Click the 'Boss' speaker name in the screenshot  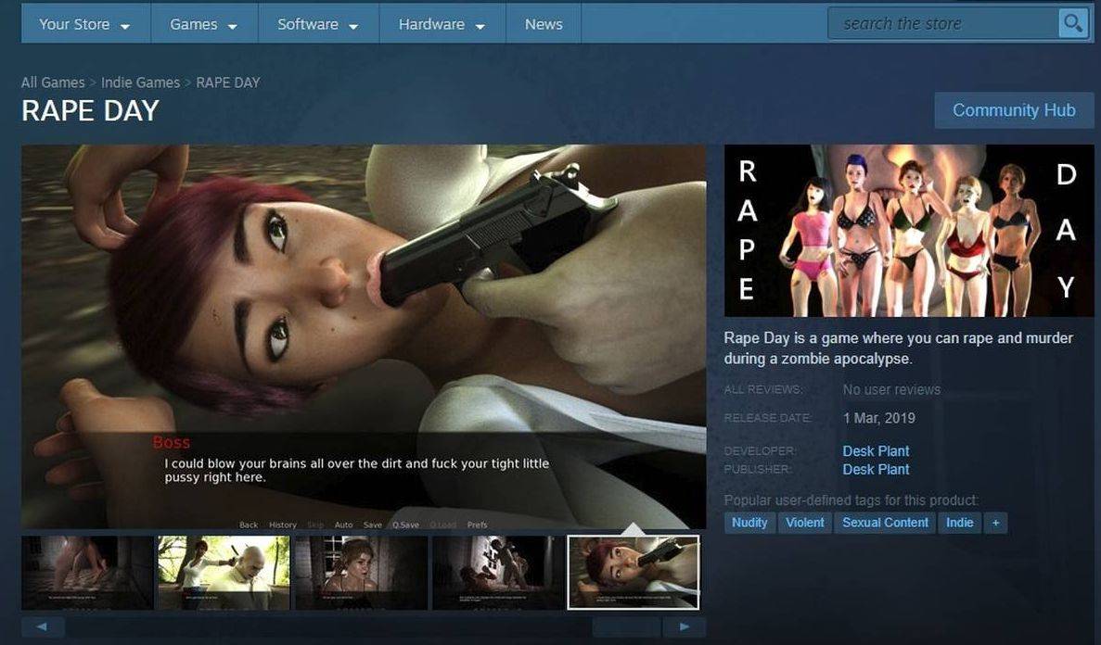(172, 442)
